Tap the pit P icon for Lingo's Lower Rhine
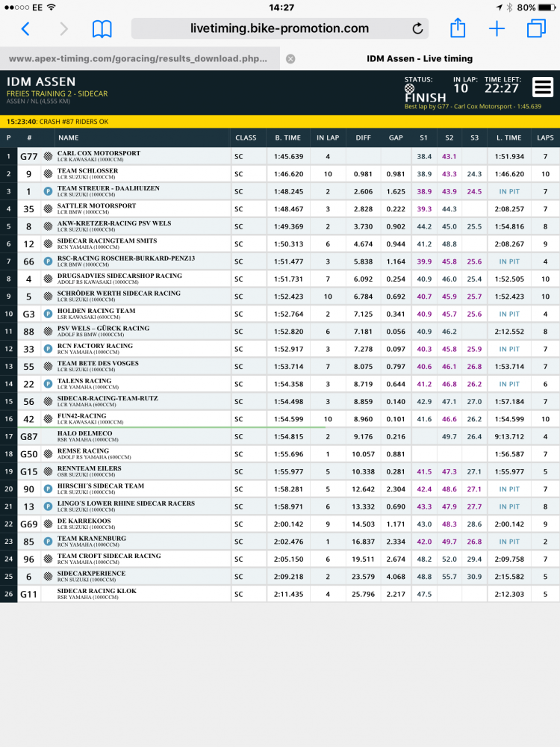This screenshot has width=560, height=747. (x=48, y=506)
